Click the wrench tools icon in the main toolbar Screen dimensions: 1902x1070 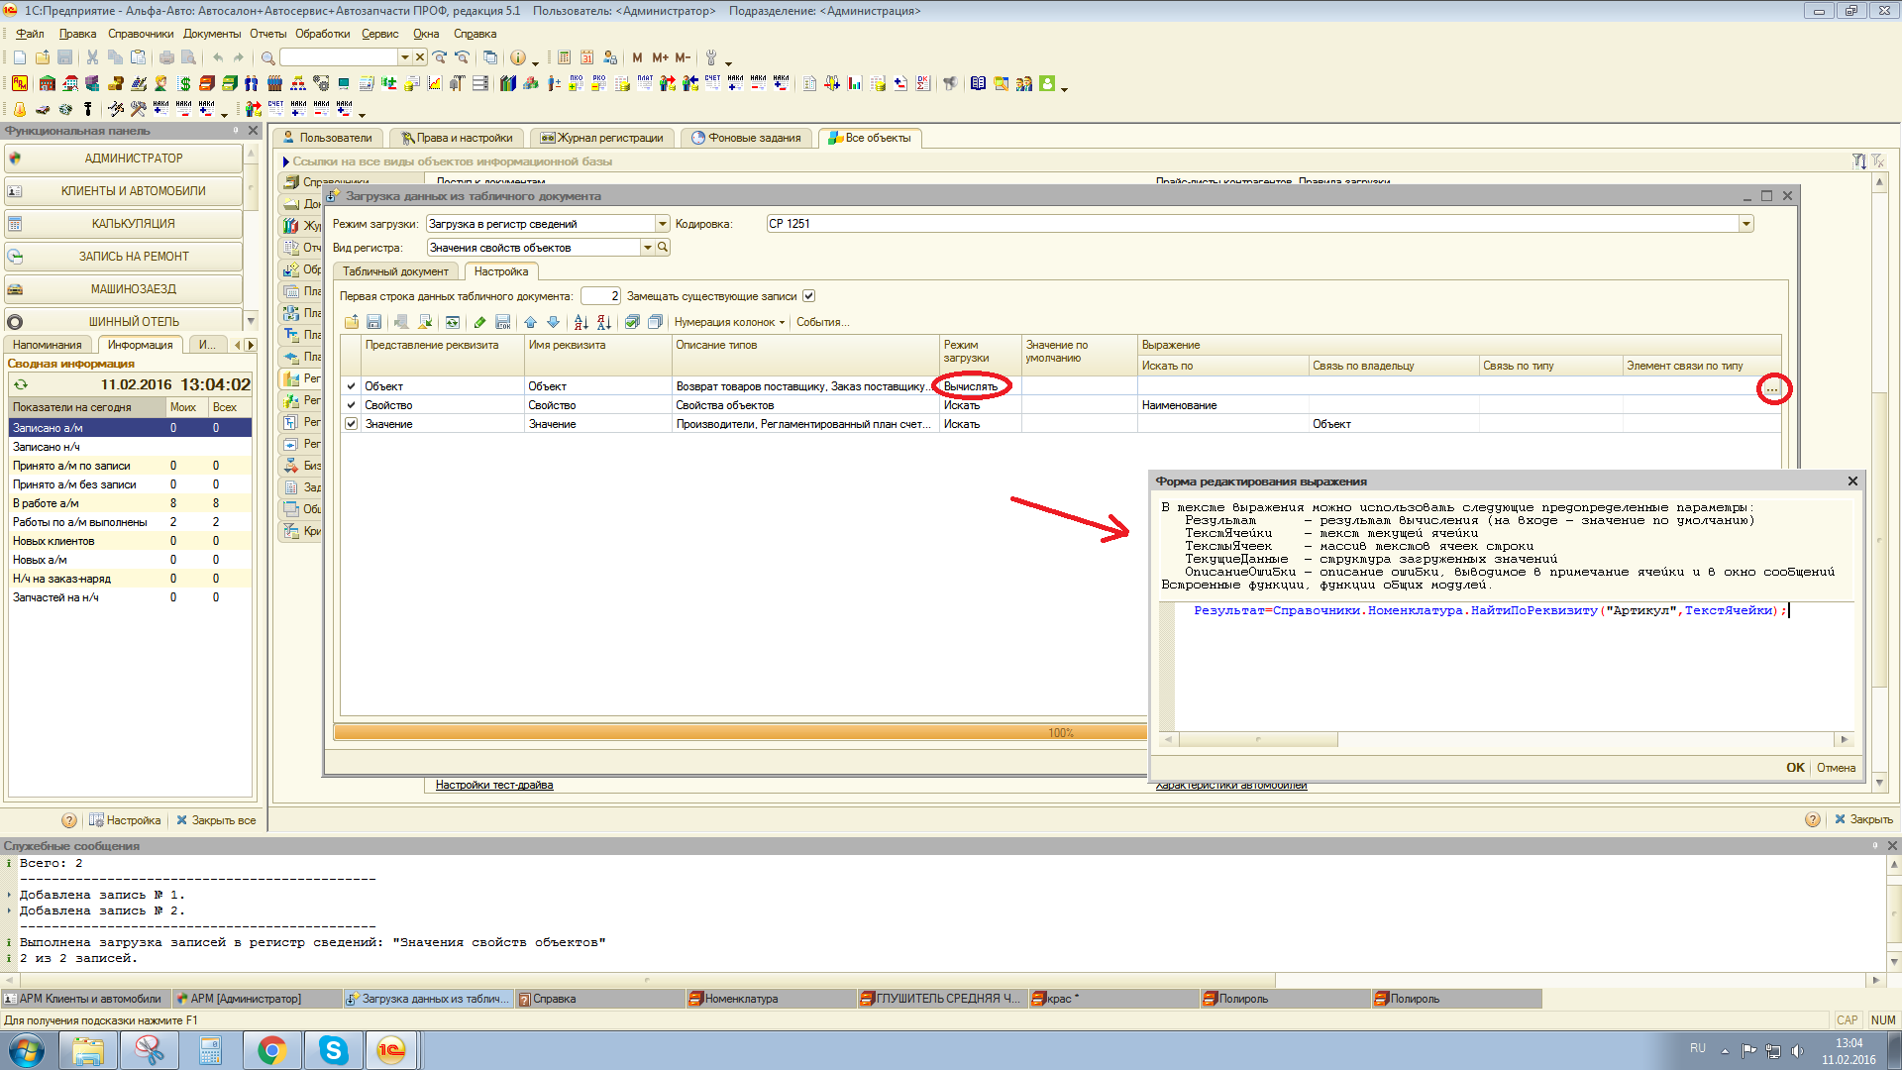click(x=710, y=57)
